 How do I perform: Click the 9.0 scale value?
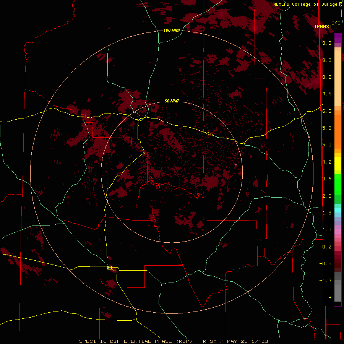pyautogui.click(x=327, y=60)
